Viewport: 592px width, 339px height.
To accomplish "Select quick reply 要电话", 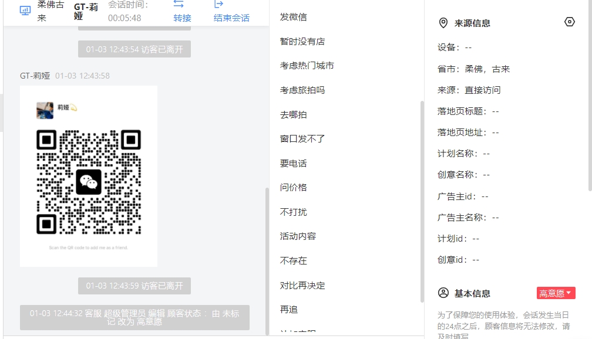I will point(294,163).
